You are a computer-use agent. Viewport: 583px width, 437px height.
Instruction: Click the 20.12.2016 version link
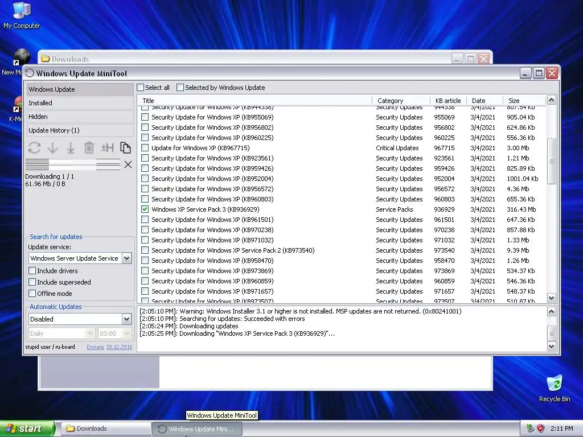[119, 347]
